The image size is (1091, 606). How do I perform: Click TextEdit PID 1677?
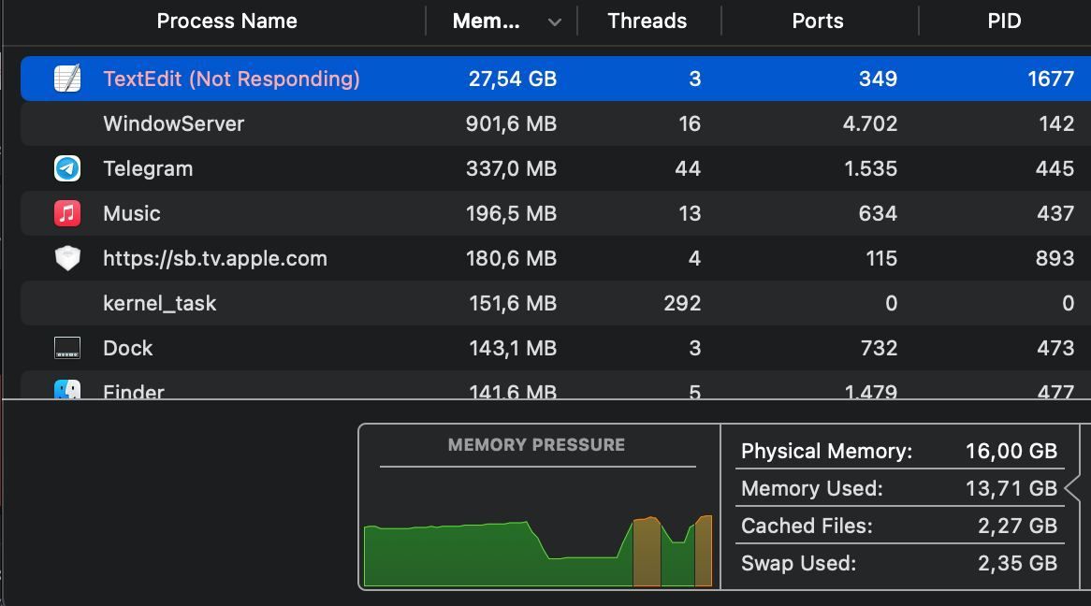[1051, 79]
